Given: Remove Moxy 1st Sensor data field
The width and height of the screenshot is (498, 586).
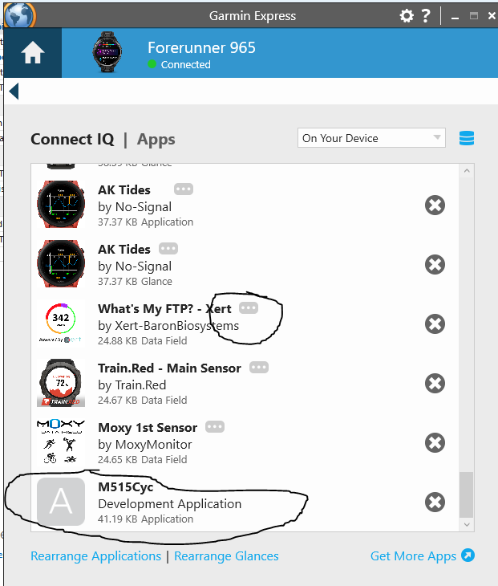Looking at the screenshot, I should tap(435, 443).
